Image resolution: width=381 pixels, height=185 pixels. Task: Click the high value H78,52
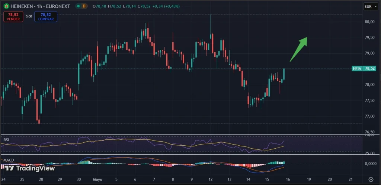(115, 6)
